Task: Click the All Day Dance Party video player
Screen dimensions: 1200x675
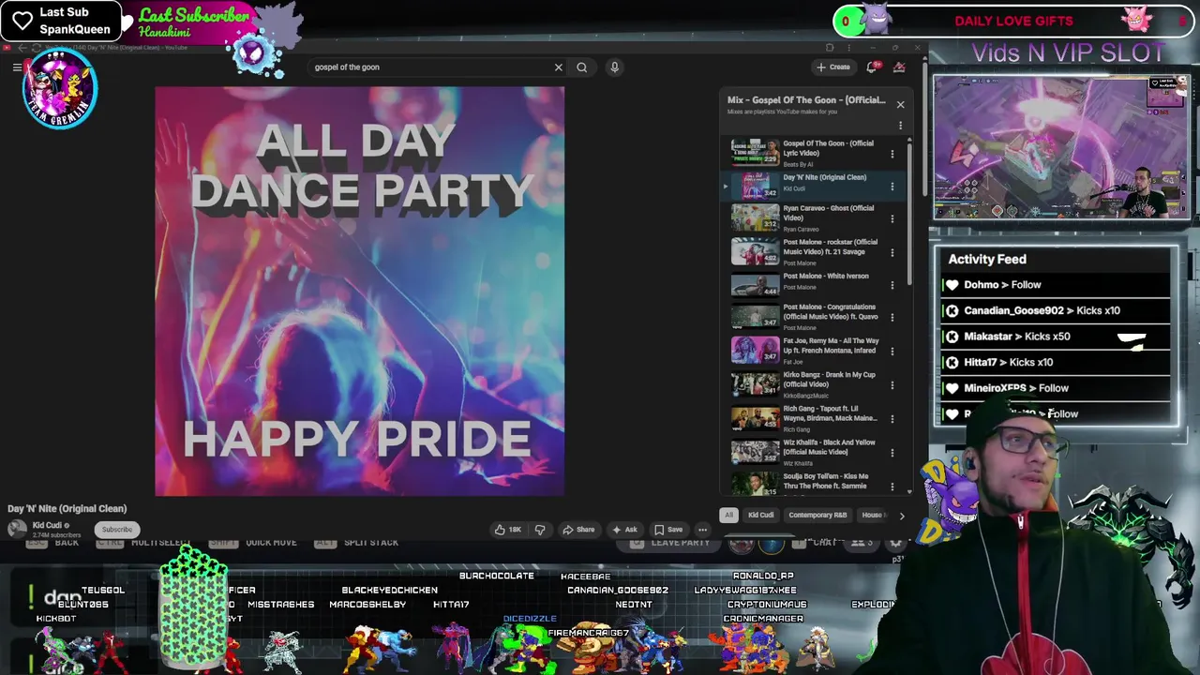Action: (x=360, y=291)
